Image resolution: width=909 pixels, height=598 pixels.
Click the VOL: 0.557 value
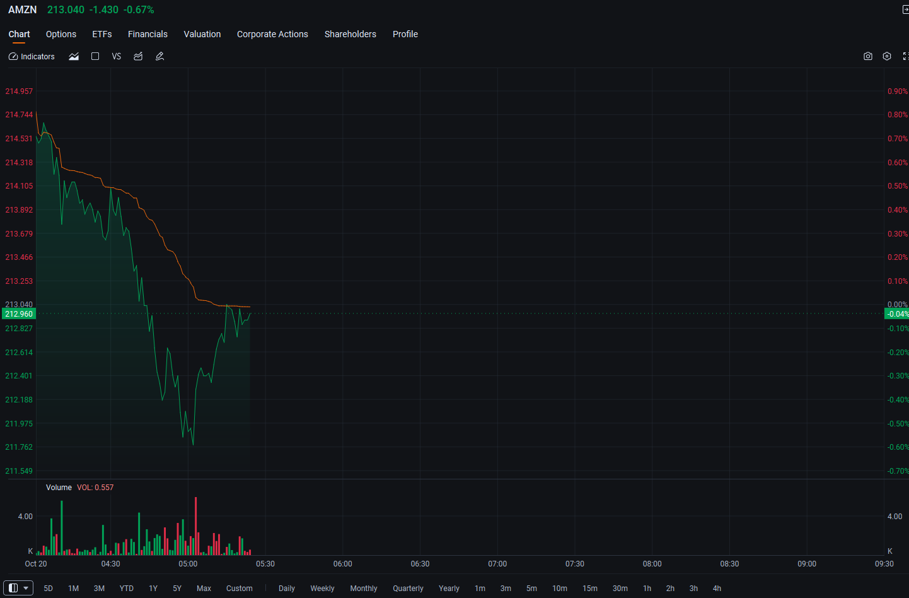pos(95,488)
